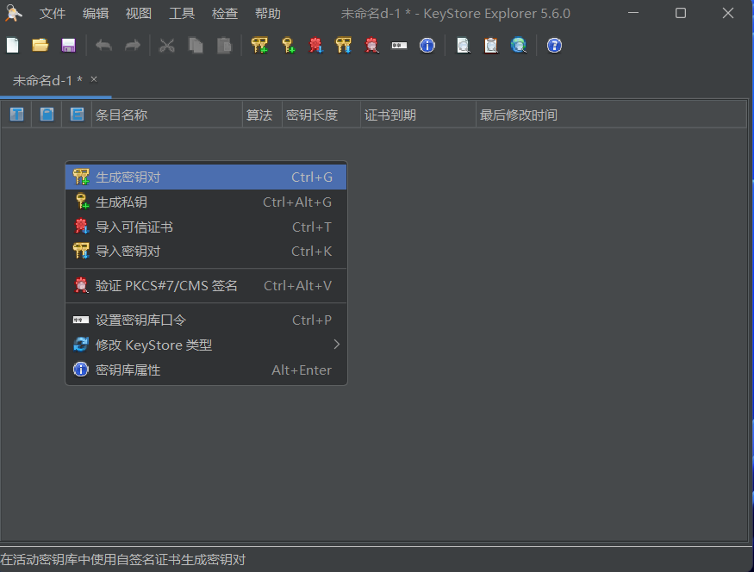Open keystore properties from toolbar info icon

tap(427, 46)
